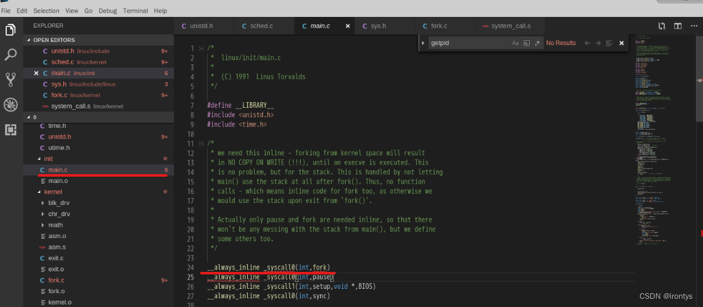The height and width of the screenshot is (307, 703).
Task: Open the Source Control view
Action: click(x=11, y=80)
